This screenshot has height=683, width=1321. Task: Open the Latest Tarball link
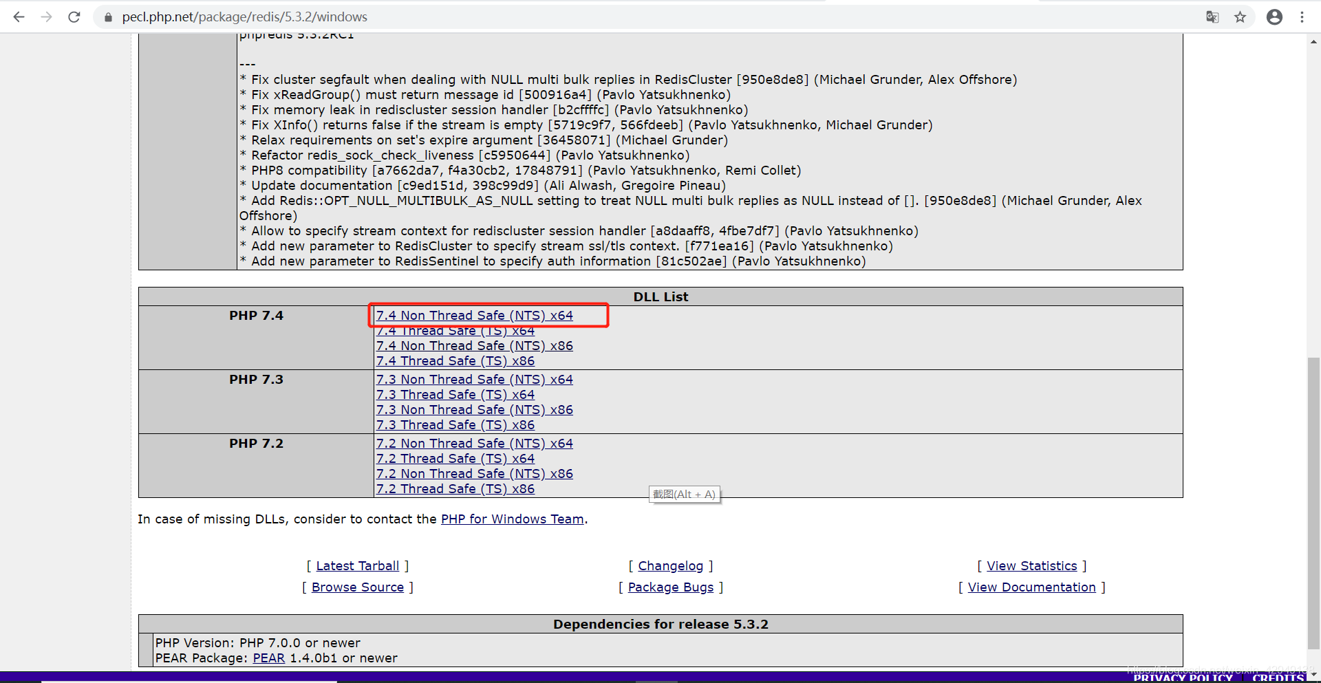[358, 565]
